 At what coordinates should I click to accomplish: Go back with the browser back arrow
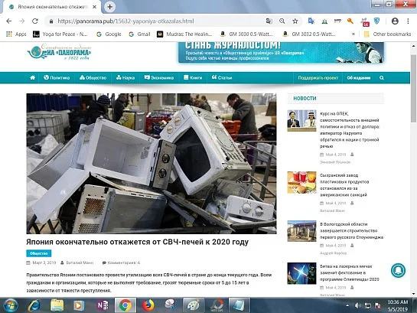(x=8, y=21)
